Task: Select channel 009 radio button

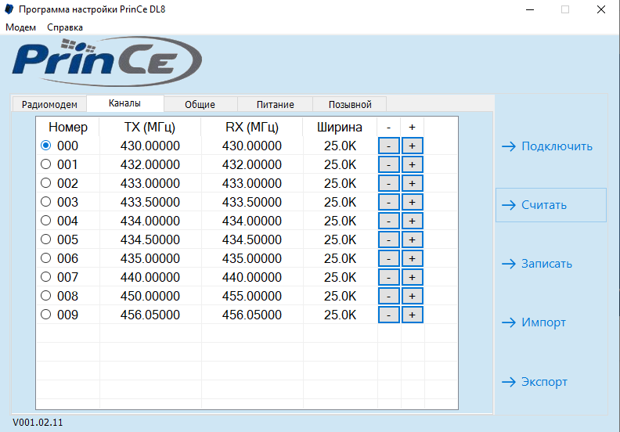Action: click(46, 315)
